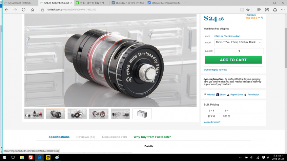Viewport: 287px width, 161px height.
Task: Open KakaoTalk from the taskbar
Action: coord(48,157)
